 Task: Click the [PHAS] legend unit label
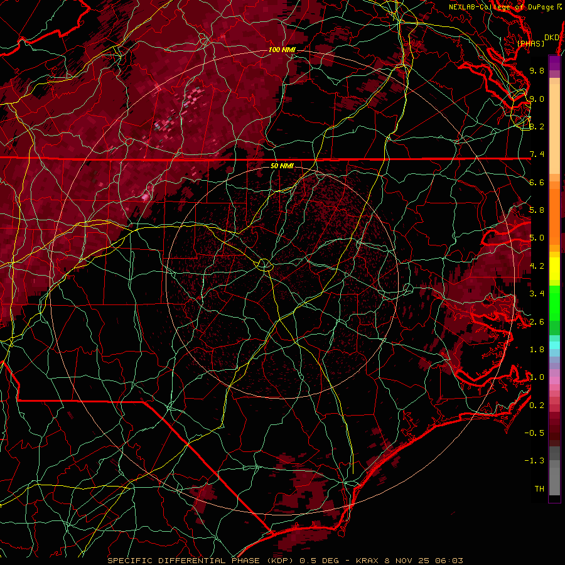[x=530, y=44]
